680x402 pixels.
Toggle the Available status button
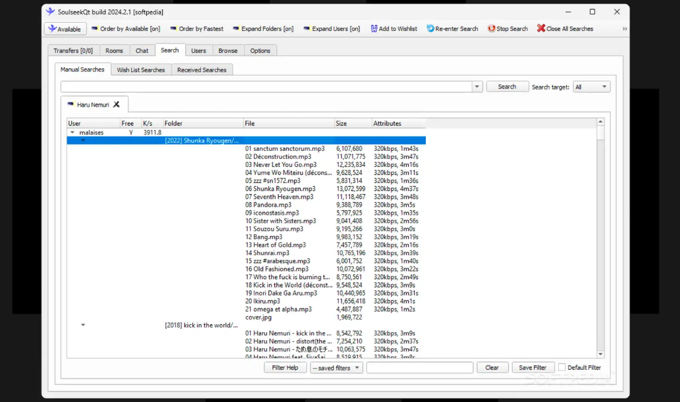click(x=65, y=29)
